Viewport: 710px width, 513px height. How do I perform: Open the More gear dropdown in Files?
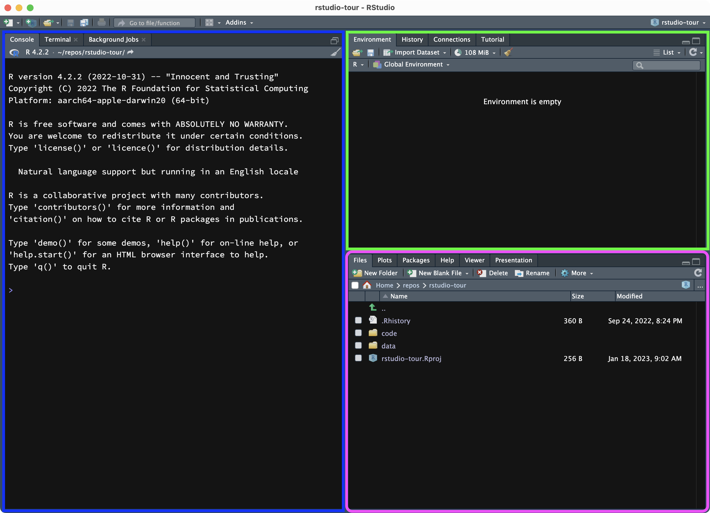point(577,273)
